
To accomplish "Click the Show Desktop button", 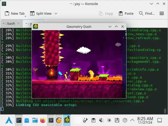I will pos(160,120).
